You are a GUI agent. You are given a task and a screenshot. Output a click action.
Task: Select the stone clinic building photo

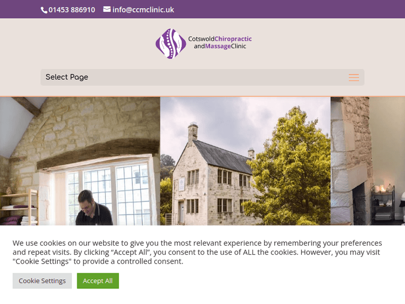click(x=245, y=161)
